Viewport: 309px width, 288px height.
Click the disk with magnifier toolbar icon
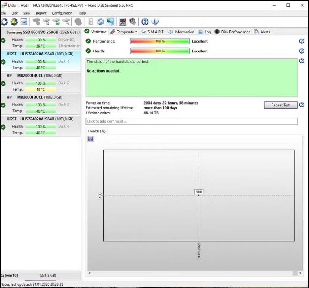click(66, 22)
